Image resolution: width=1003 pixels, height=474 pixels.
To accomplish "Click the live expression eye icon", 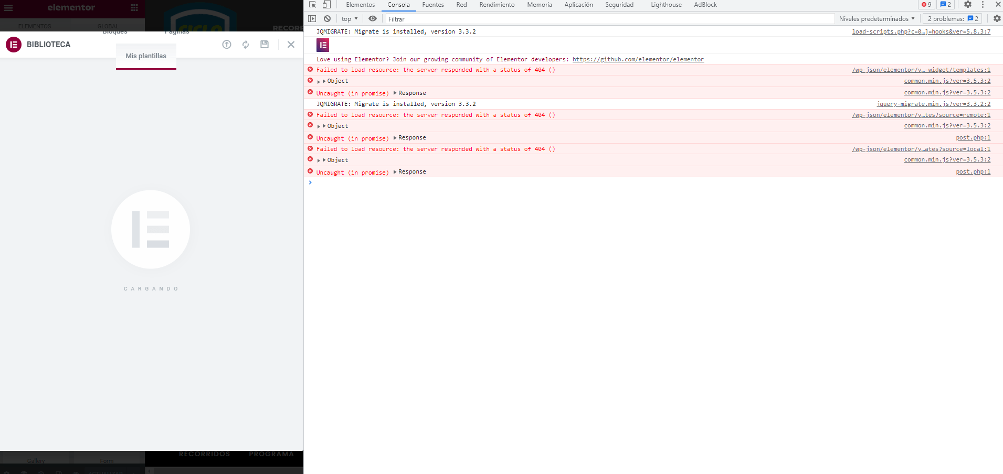I will [373, 19].
